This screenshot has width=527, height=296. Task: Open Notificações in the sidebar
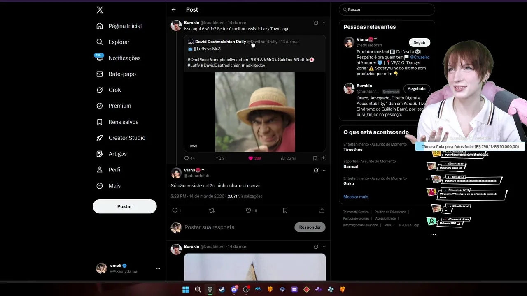[119, 58]
